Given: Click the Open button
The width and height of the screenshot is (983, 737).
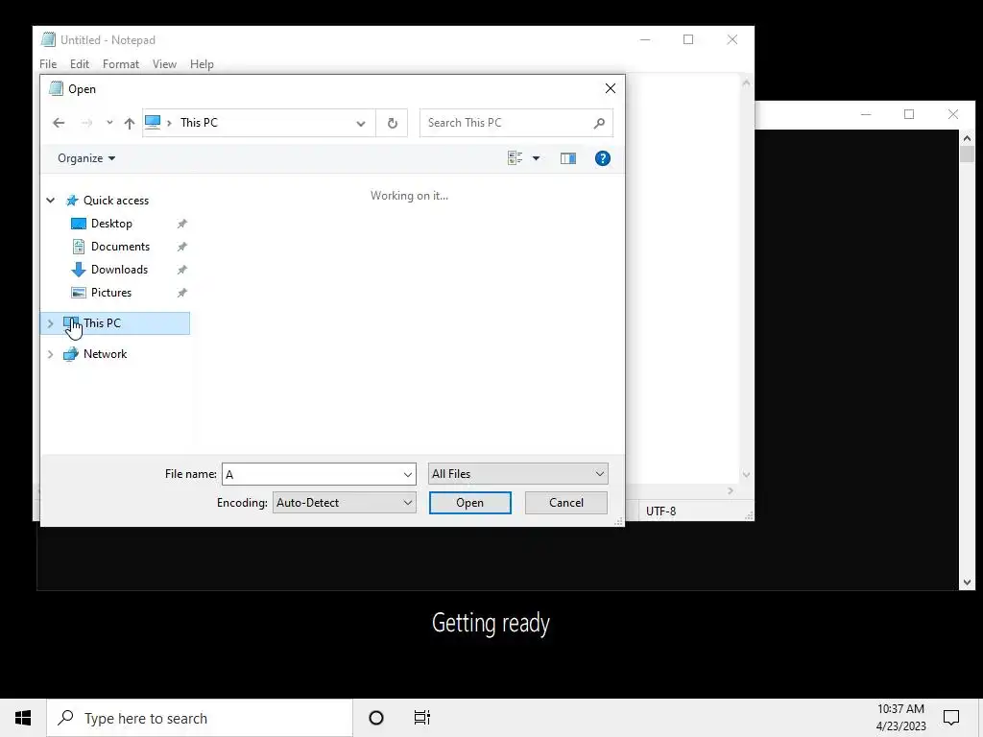Looking at the screenshot, I should pyautogui.click(x=470, y=503).
